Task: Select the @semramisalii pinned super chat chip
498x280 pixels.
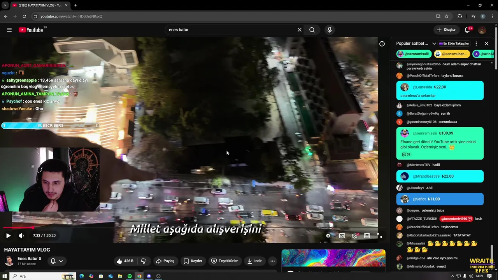Action: (414, 54)
